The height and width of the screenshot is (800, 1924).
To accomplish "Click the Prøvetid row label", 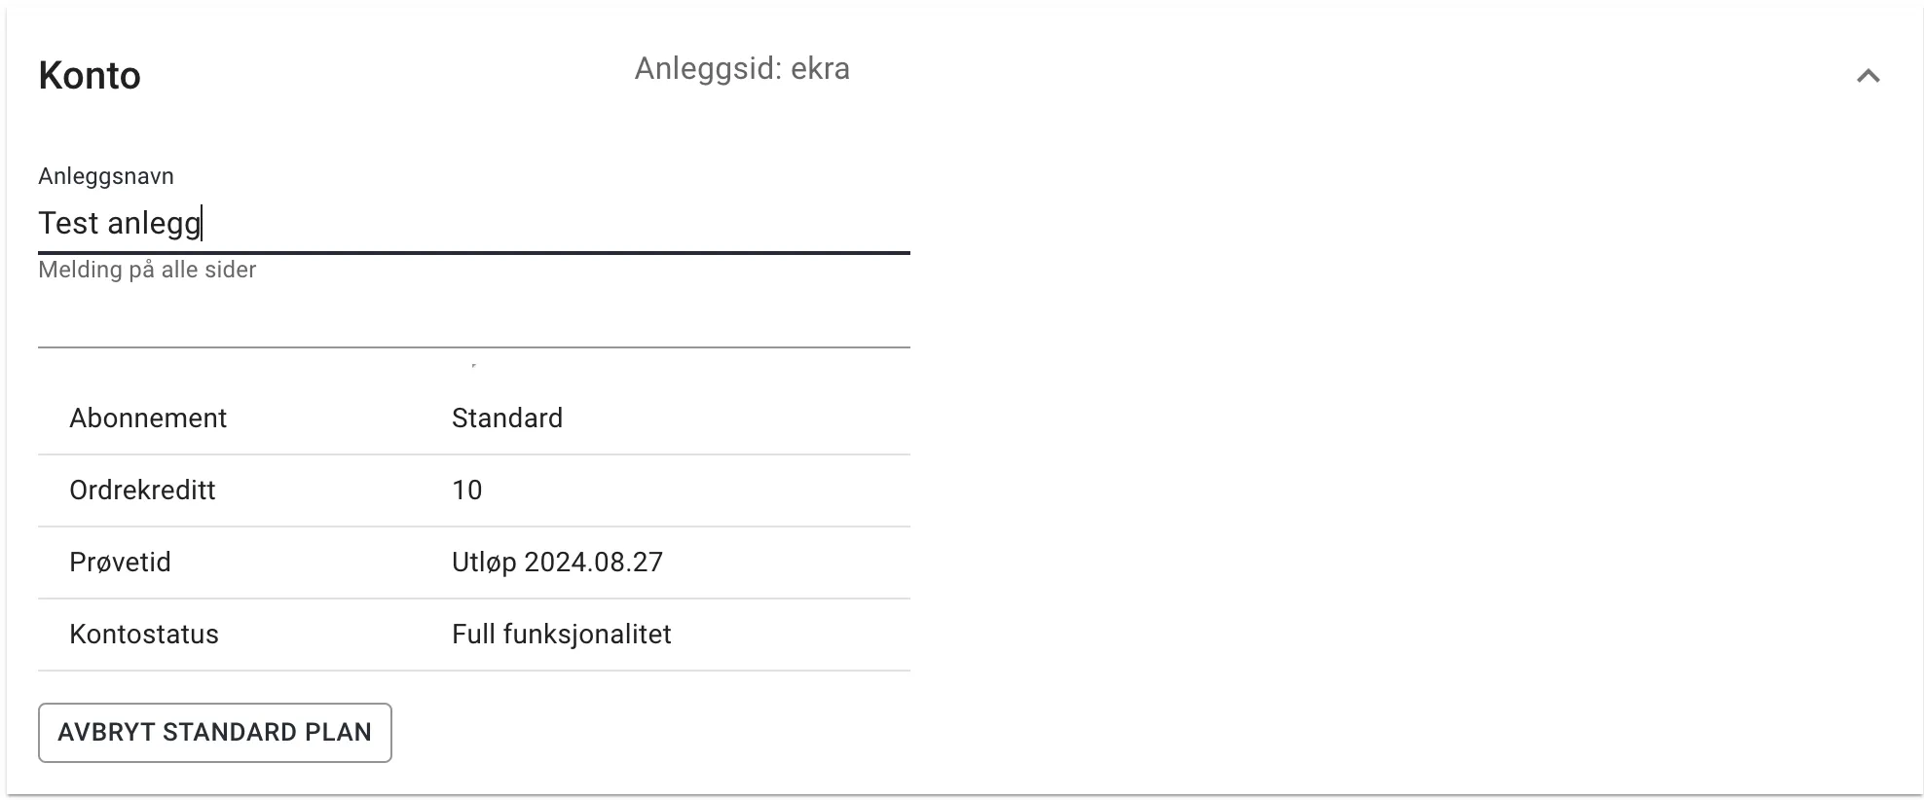I will tap(120, 563).
